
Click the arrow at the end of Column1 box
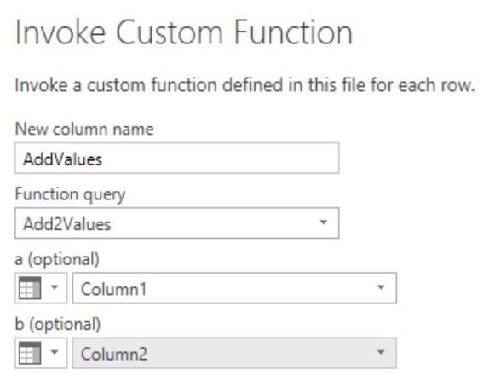[x=381, y=287]
